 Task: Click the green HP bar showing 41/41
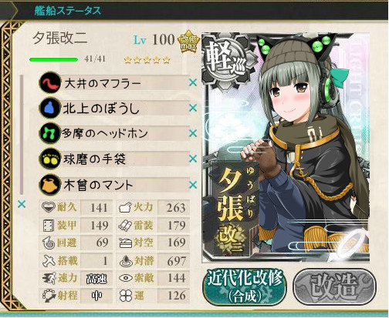pos(54,59)
